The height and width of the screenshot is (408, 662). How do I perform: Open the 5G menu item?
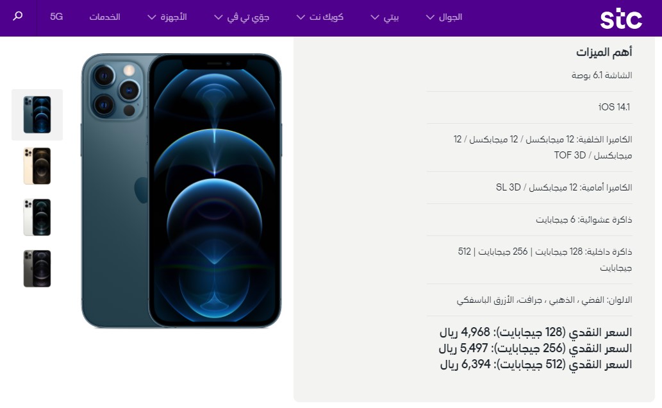point(56,17)
